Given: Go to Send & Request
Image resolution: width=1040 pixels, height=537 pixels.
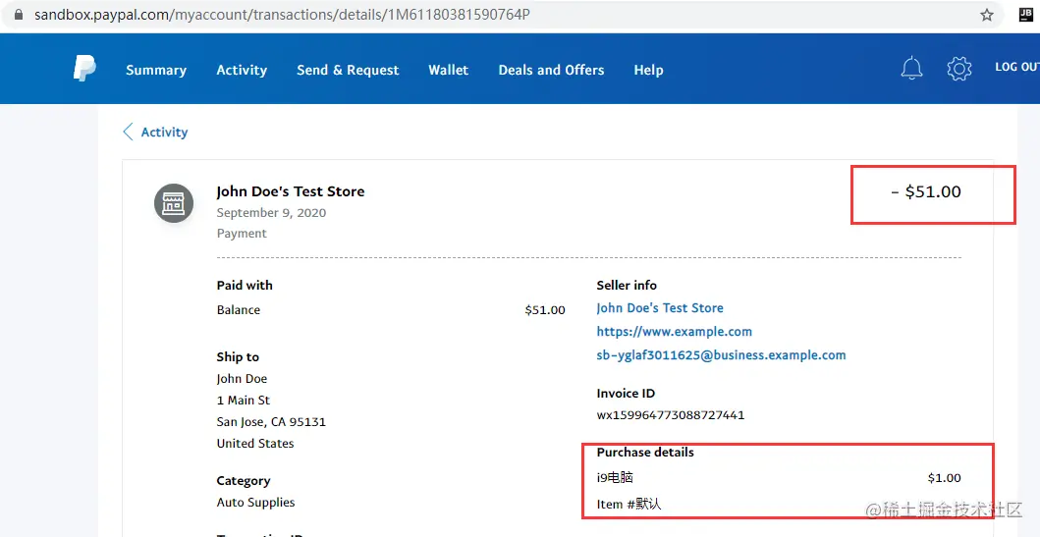Looking at the screenshot, I should coord(348,70).
